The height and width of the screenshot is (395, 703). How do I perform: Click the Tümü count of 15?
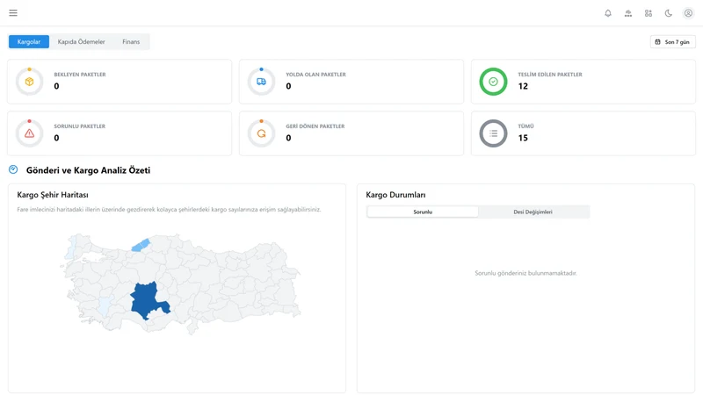(523, 138)
